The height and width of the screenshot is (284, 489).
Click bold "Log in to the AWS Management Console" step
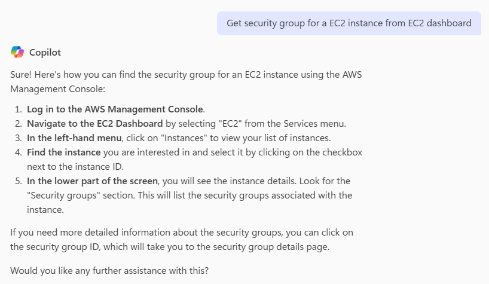click(x=115, y=109)
